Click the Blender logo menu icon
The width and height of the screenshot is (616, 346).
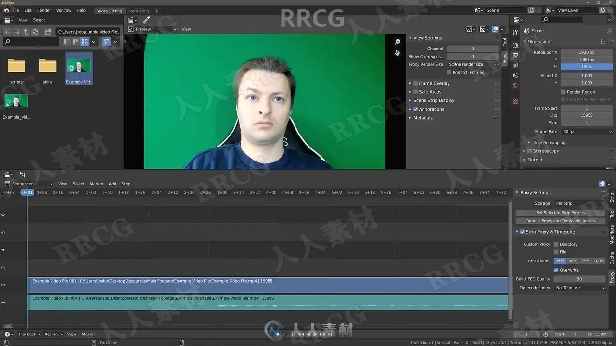[x=6, y=10]
